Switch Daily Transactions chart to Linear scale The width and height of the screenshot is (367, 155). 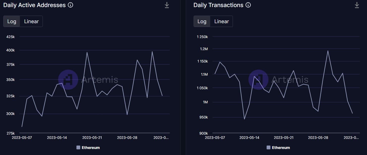(222, 21)
